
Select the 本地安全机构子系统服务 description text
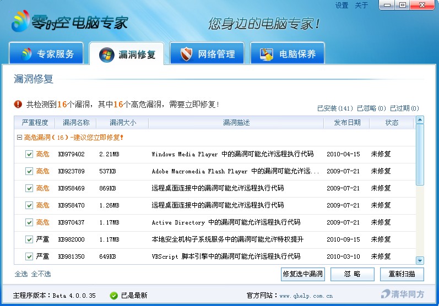click(x=227, y=239)
